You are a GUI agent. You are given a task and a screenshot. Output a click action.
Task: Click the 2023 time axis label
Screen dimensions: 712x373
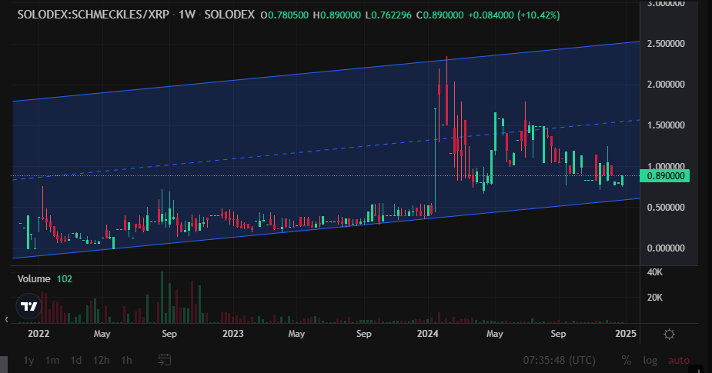233,334
